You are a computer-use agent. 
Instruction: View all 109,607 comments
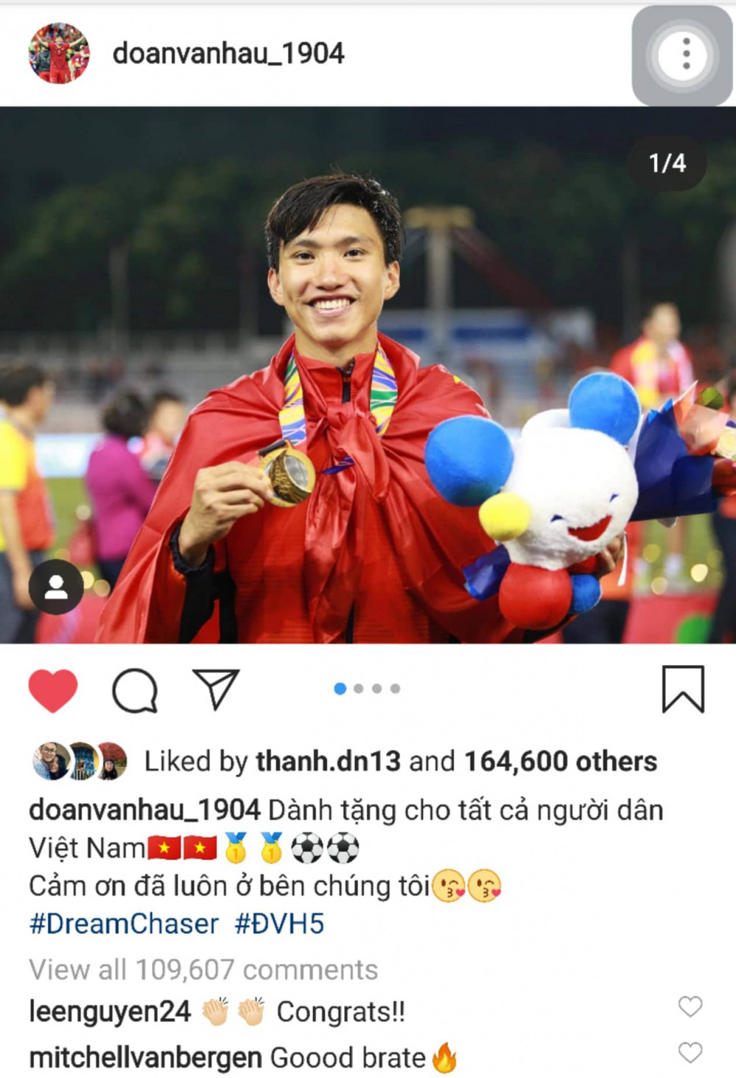pyautogui.click(x=203, y=969)
